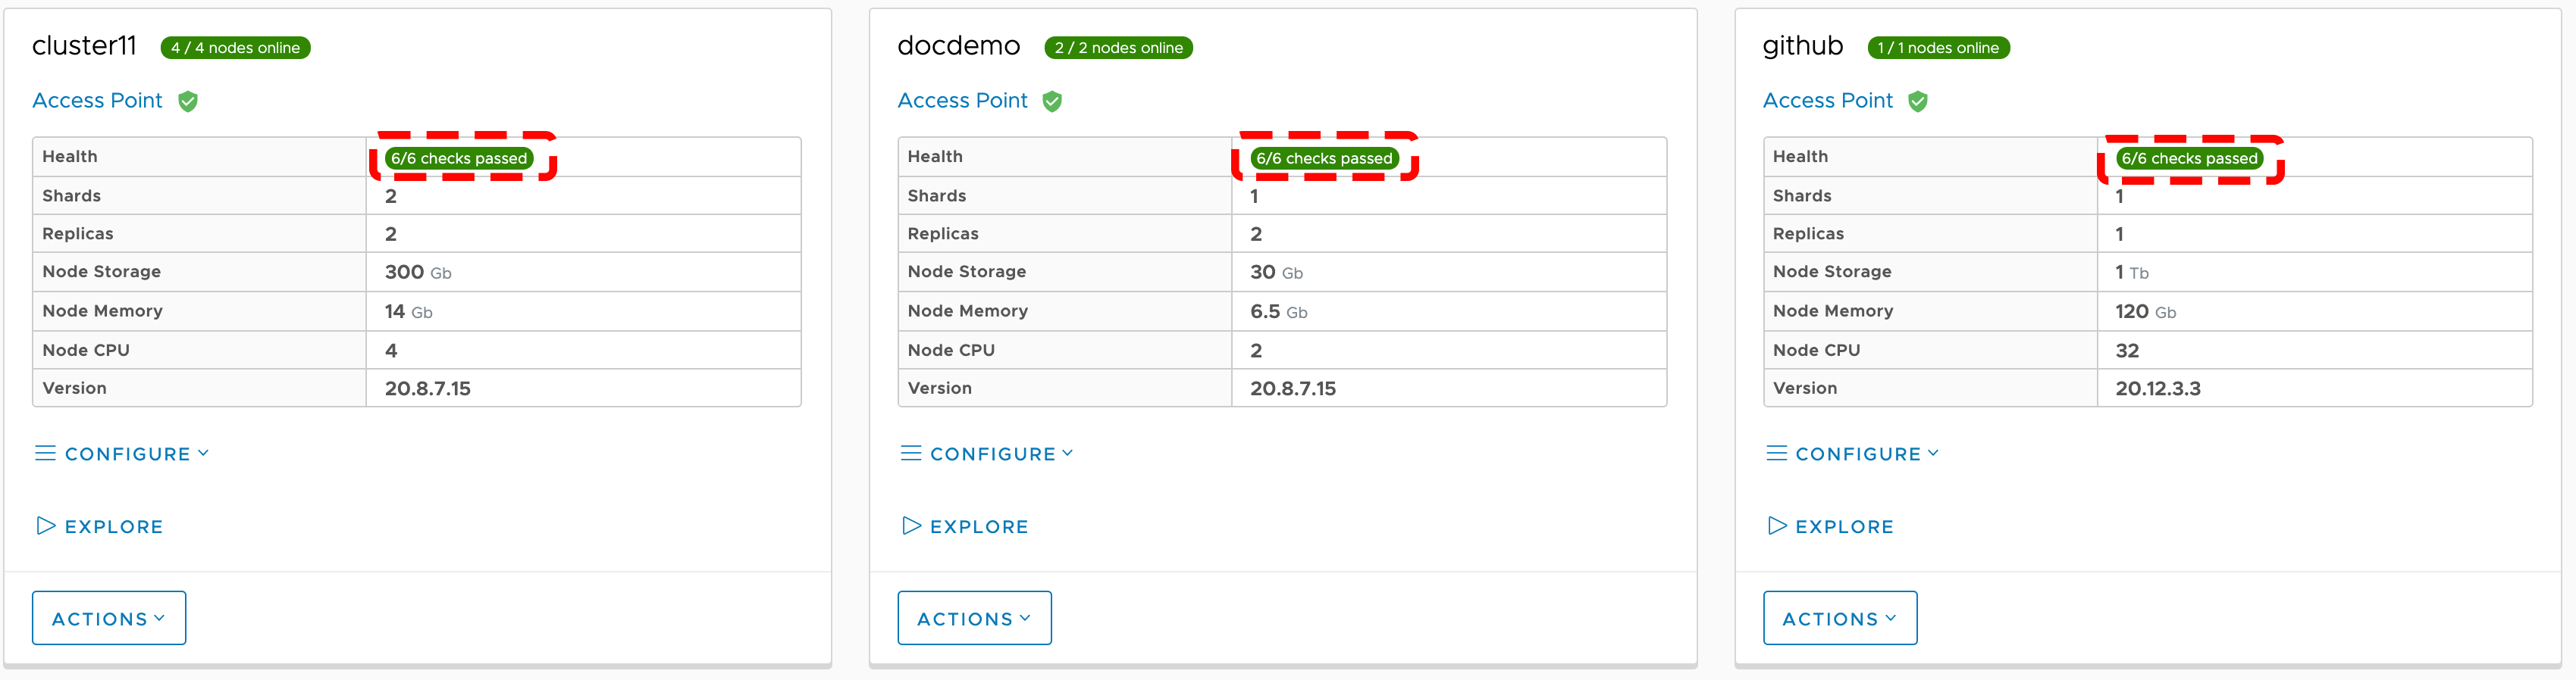
Task: Click cluster11 Node CPU value 4
Action: tap(391, 351)
